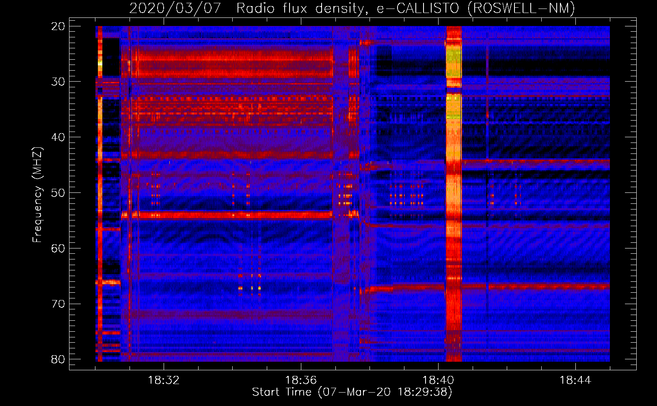Click the 18:44 time axis label
The height and width of the screenshot is (406, 657).
(x=575, y=380)
